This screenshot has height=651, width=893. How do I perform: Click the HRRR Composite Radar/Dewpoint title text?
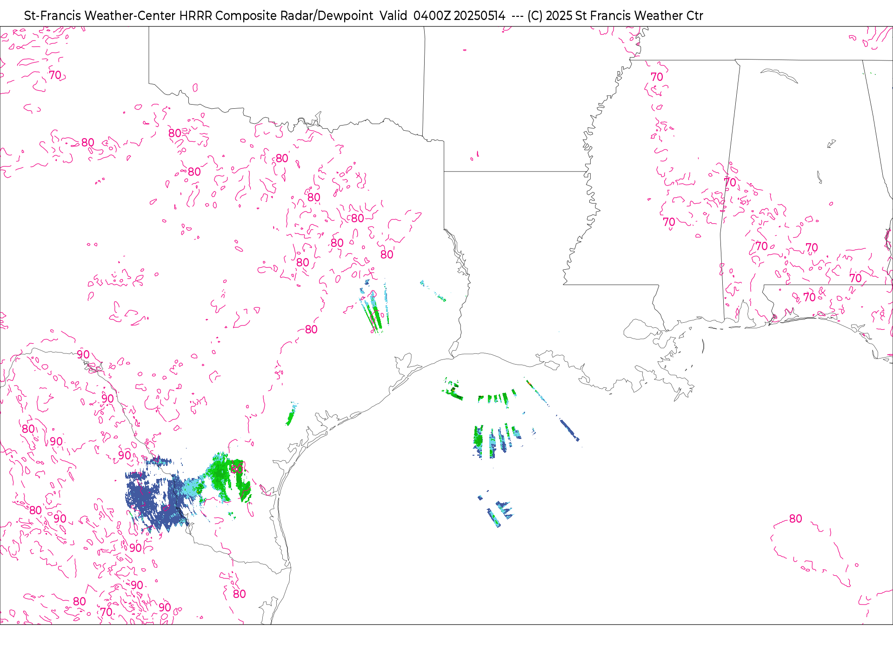pyautogui.click(x=276, y=16)
